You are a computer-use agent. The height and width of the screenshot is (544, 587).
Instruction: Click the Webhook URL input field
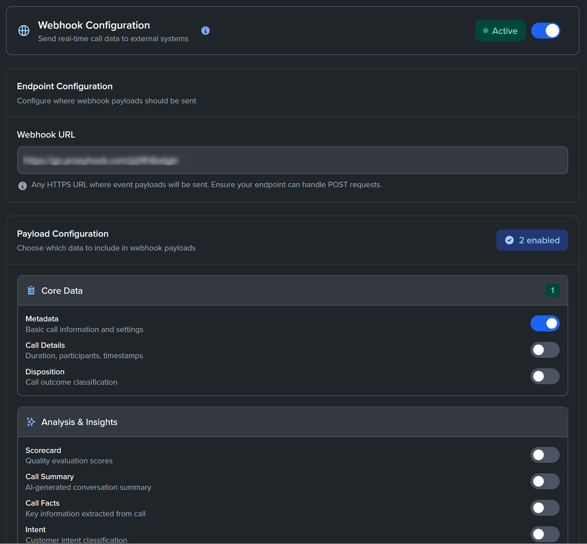293,160
